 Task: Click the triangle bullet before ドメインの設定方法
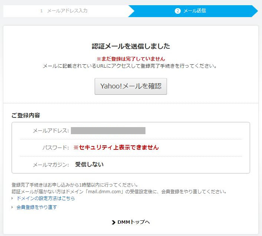point(12,198)
